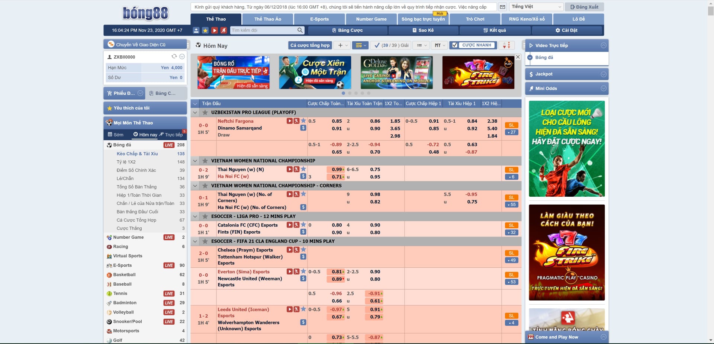Open the Tiếng Việt language dropdown
Screen dimensions: 714x344
(x=536, y=7)
